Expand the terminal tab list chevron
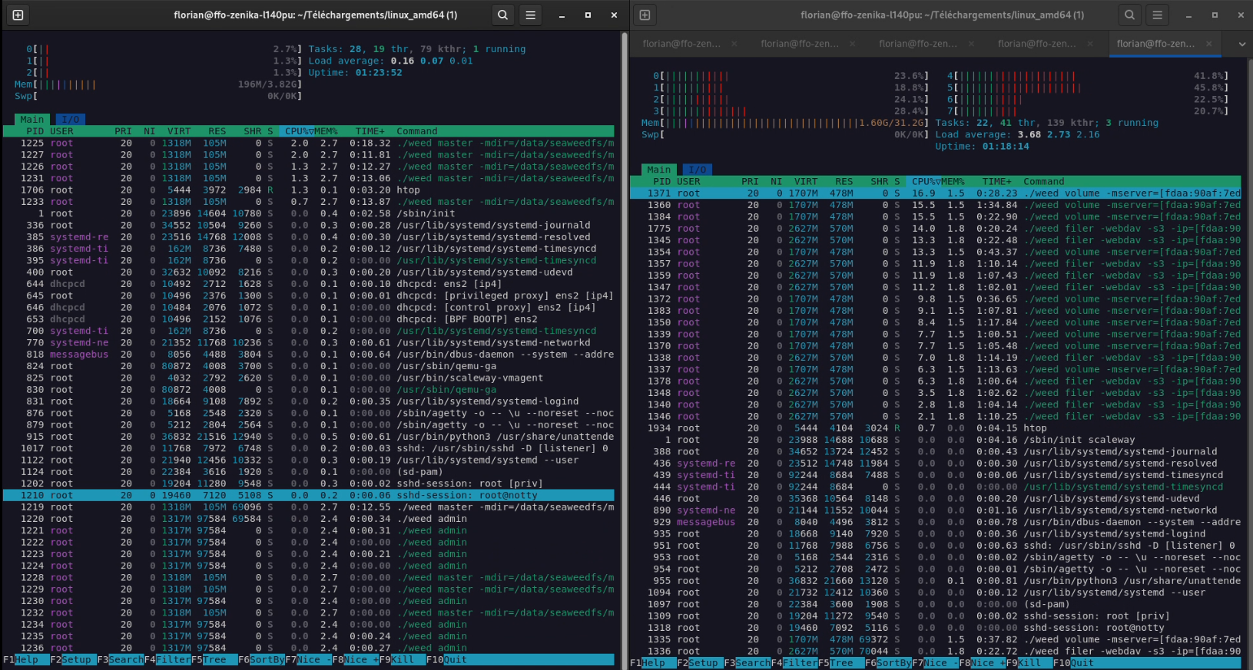The width and height of the screenshot is (1253, 670). coord(1241,44)
